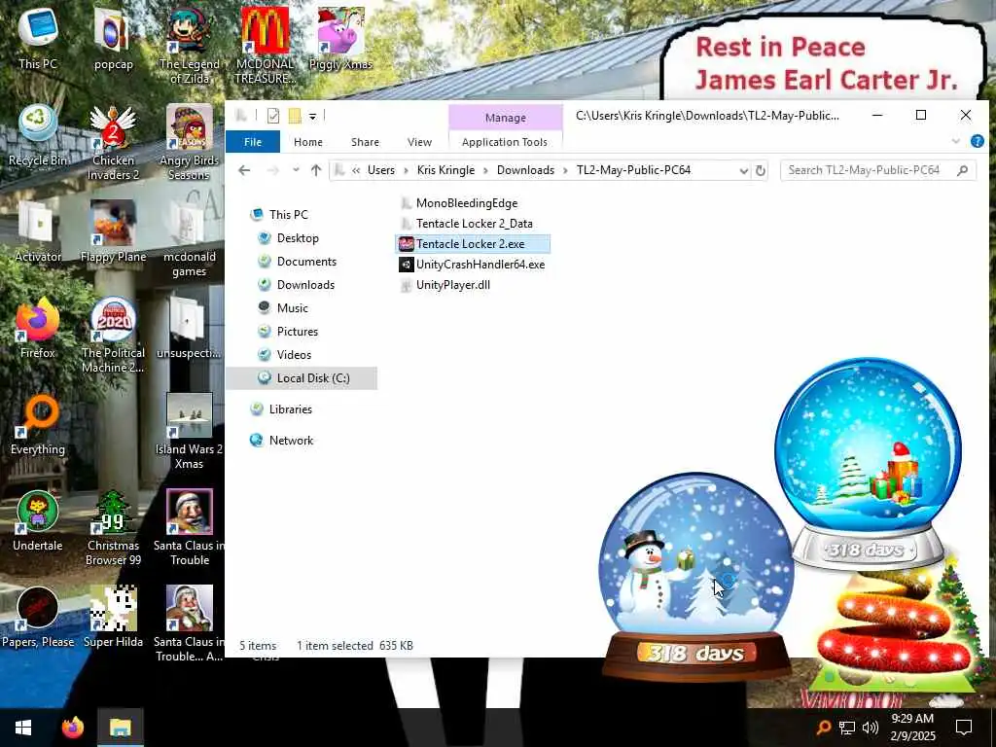Launch The Political Machine 2020 shortcut

113,336
